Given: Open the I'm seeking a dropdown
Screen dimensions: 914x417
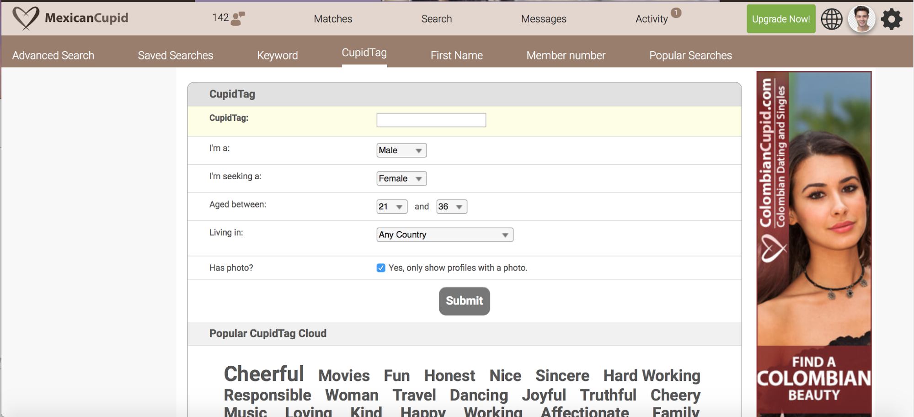Looking at the screenshot, I should click(401, 178).
